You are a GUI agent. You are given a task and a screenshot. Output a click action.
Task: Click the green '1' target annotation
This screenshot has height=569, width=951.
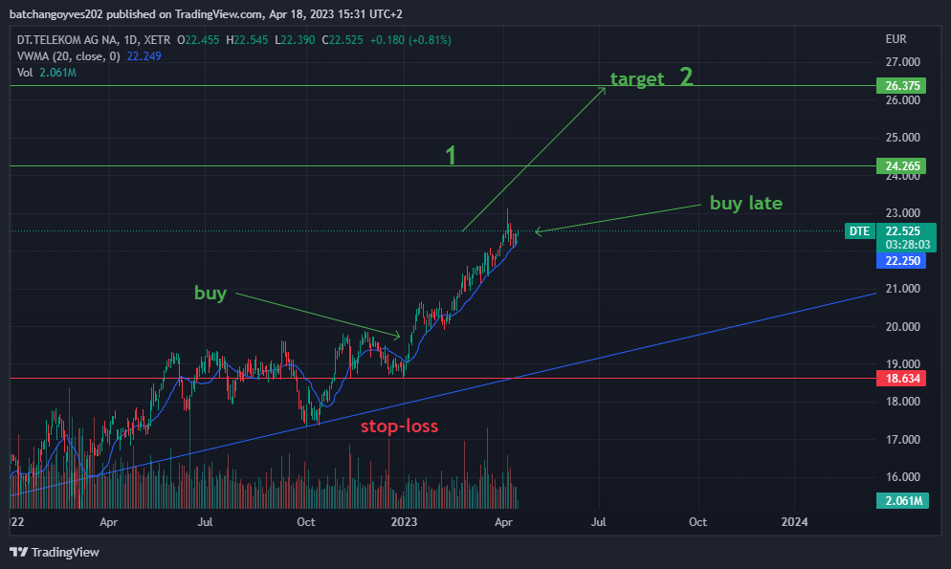(x=451, y=155)
